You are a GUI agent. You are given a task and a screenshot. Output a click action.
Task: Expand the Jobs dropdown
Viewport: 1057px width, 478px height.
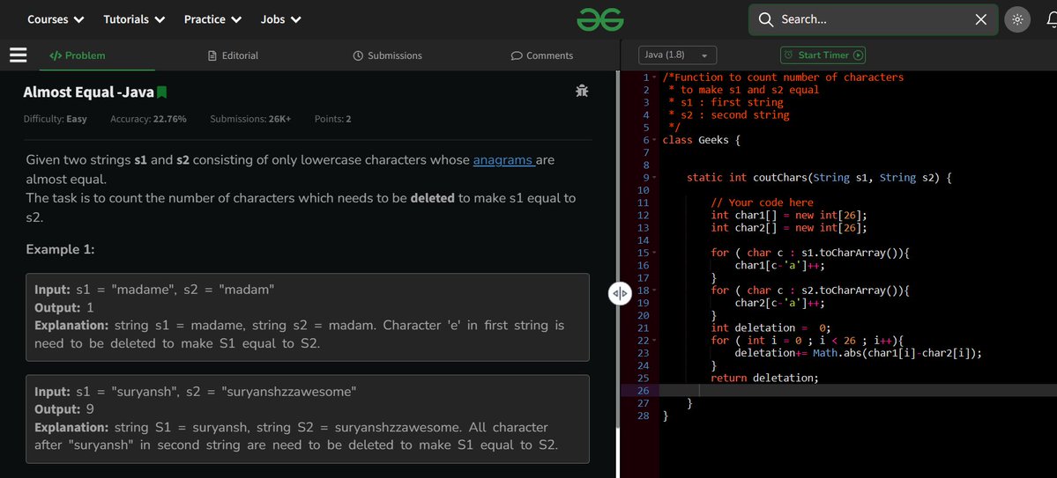point(281,19)
